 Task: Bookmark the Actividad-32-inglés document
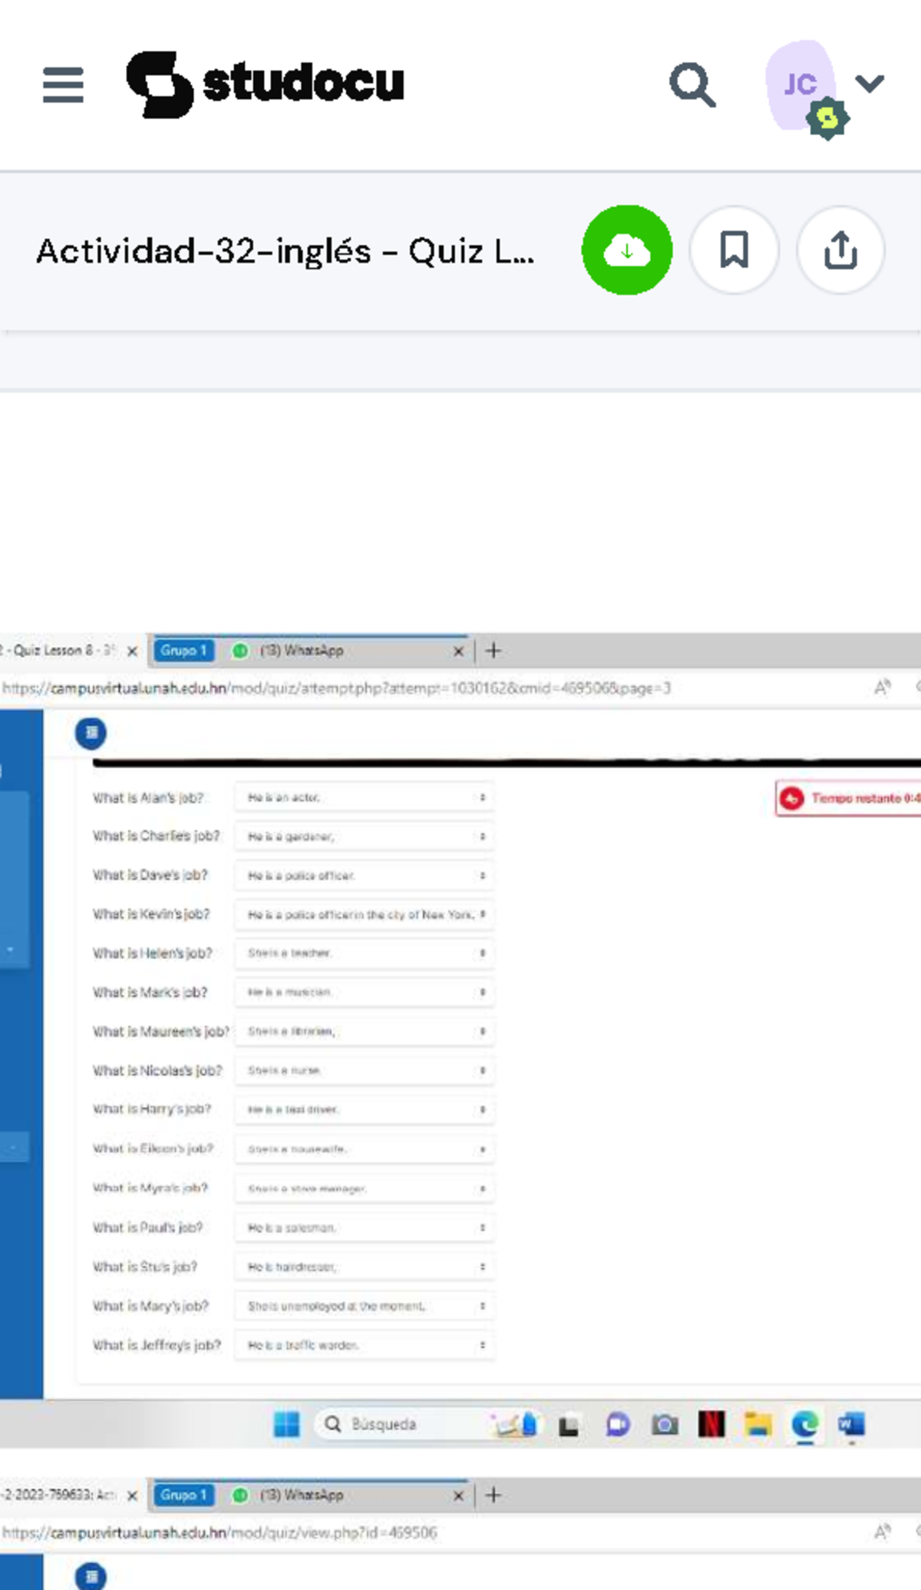[734, 250]
